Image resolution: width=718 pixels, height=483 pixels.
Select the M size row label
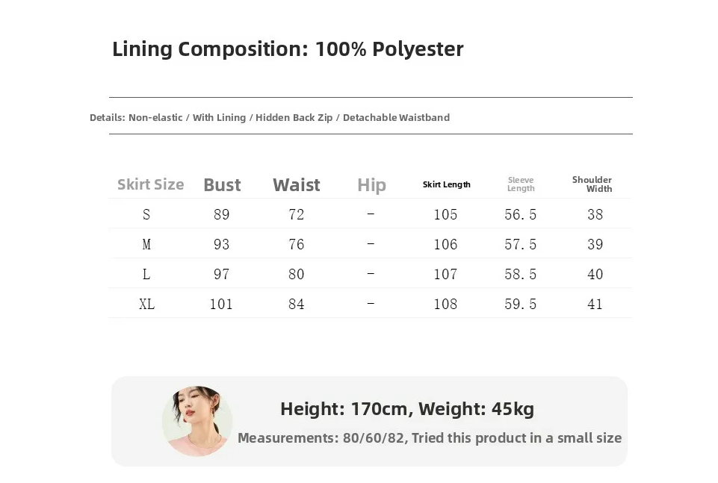(146, 245)
